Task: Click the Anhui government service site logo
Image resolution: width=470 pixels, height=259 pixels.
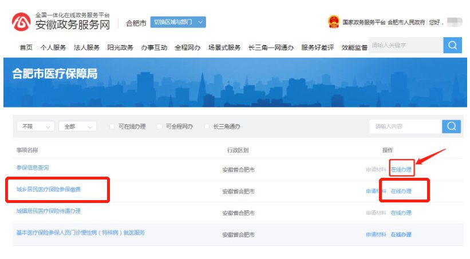Action: click(22, 22)
